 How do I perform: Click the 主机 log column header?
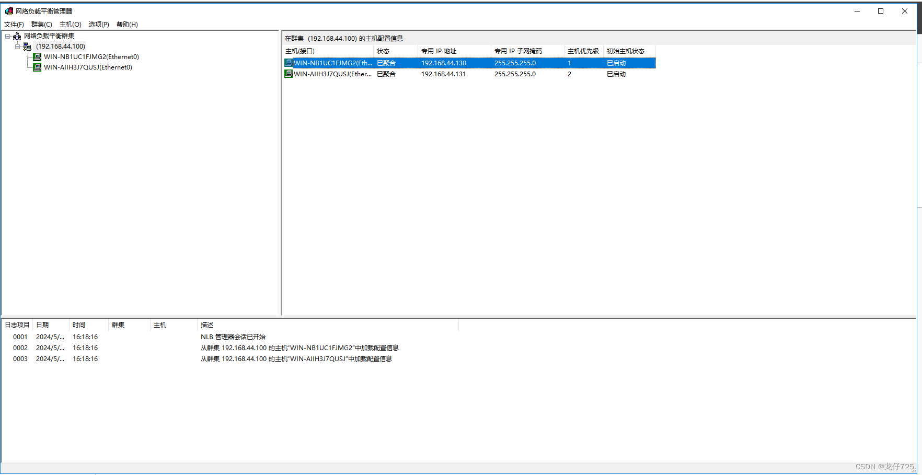pos(174,325)
